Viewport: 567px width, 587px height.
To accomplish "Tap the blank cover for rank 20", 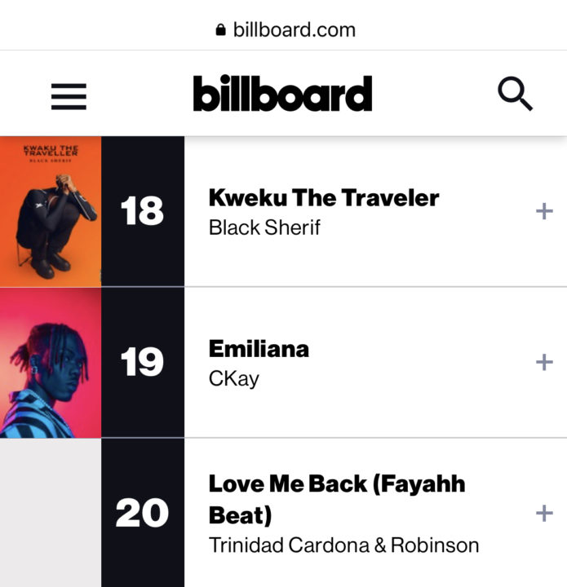I will click(51, 513).
